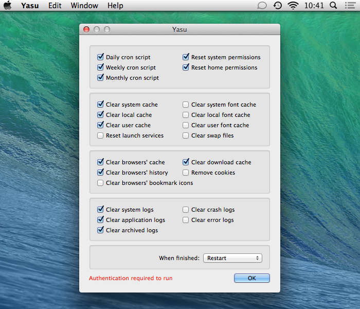Image resolution: width=360 pixels, height=309 pixels.
Task: Enable Clear user font cache
Action: click(186, 125)
